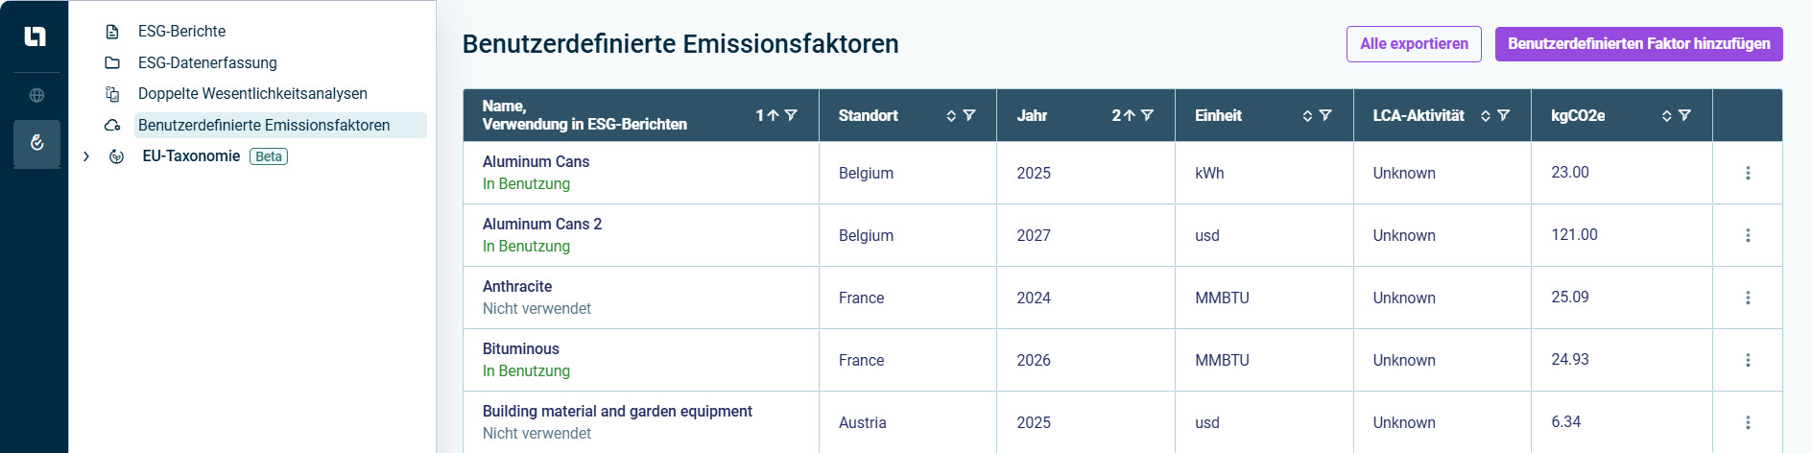The image size is (1812, 453).
Task: Filter by the Einheit column
Action: point(1325,115)
